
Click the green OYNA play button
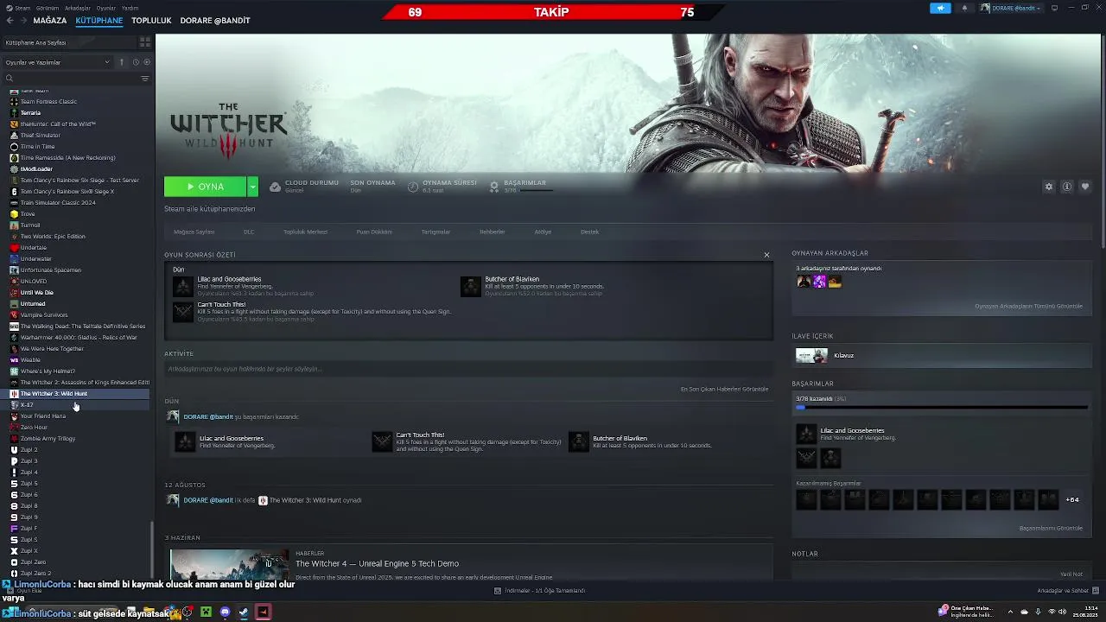[206, 187]
